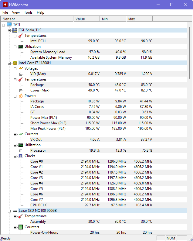Click thermometer icon beside motherboard Temperatures
The height and width of the screenshot is (241, 193).
(x=21, y=36)
